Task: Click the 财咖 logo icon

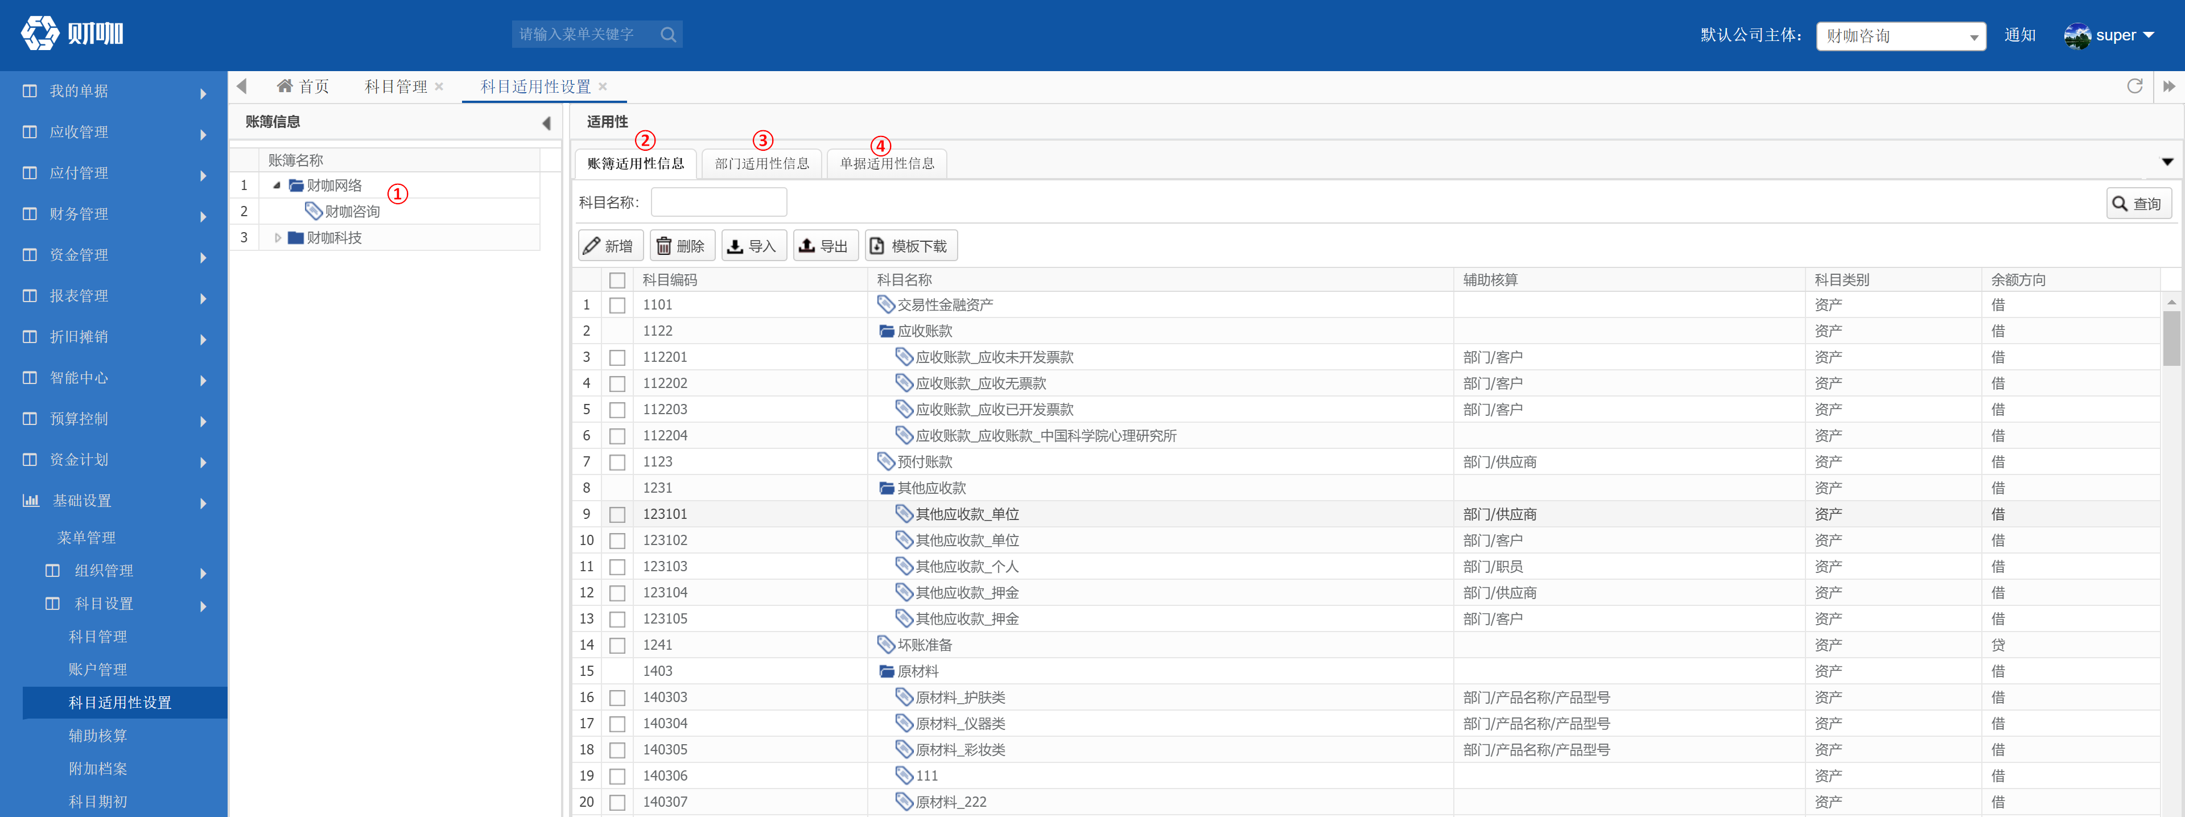Action: coord(40,33)
